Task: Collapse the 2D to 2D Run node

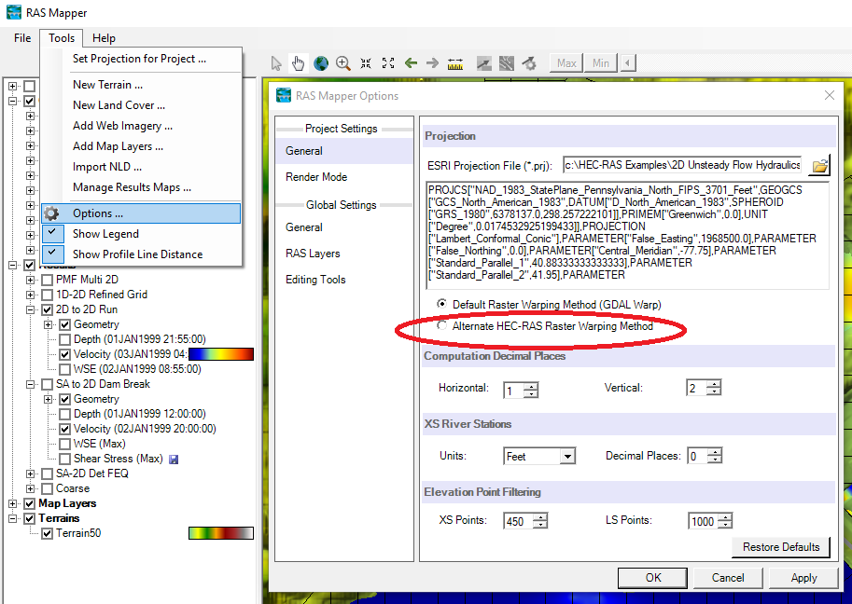Action: [x=31, y=309]
